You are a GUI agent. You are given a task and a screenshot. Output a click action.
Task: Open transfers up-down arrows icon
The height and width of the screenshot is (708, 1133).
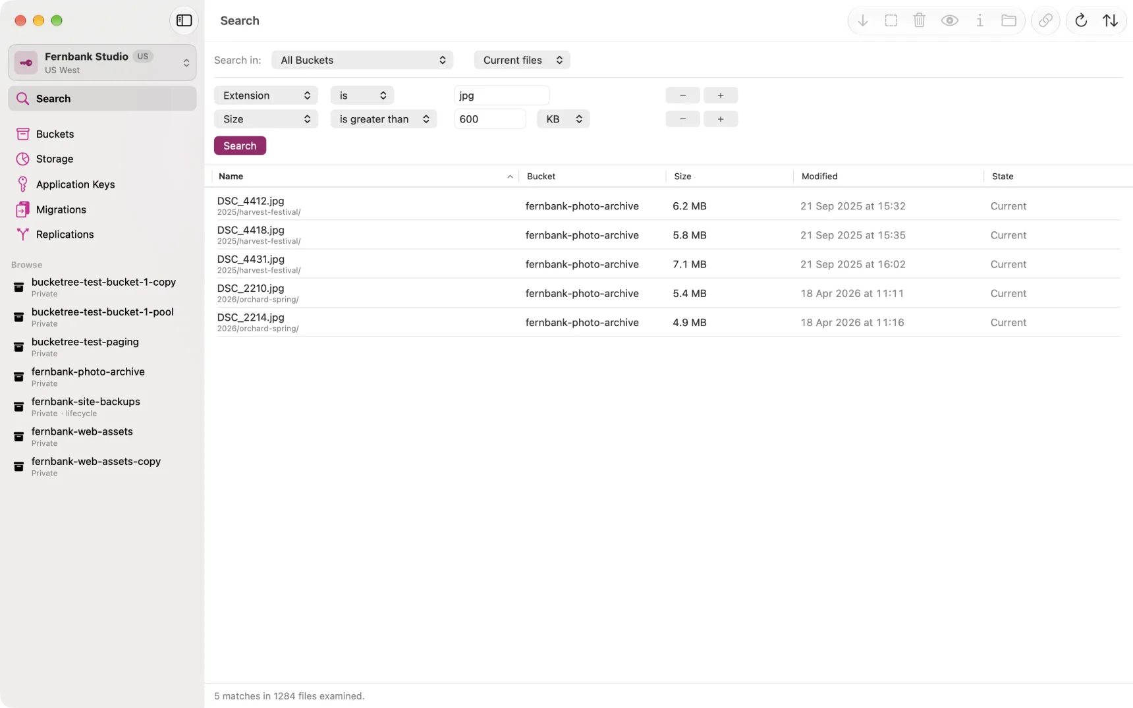(x=1110, y=20)
